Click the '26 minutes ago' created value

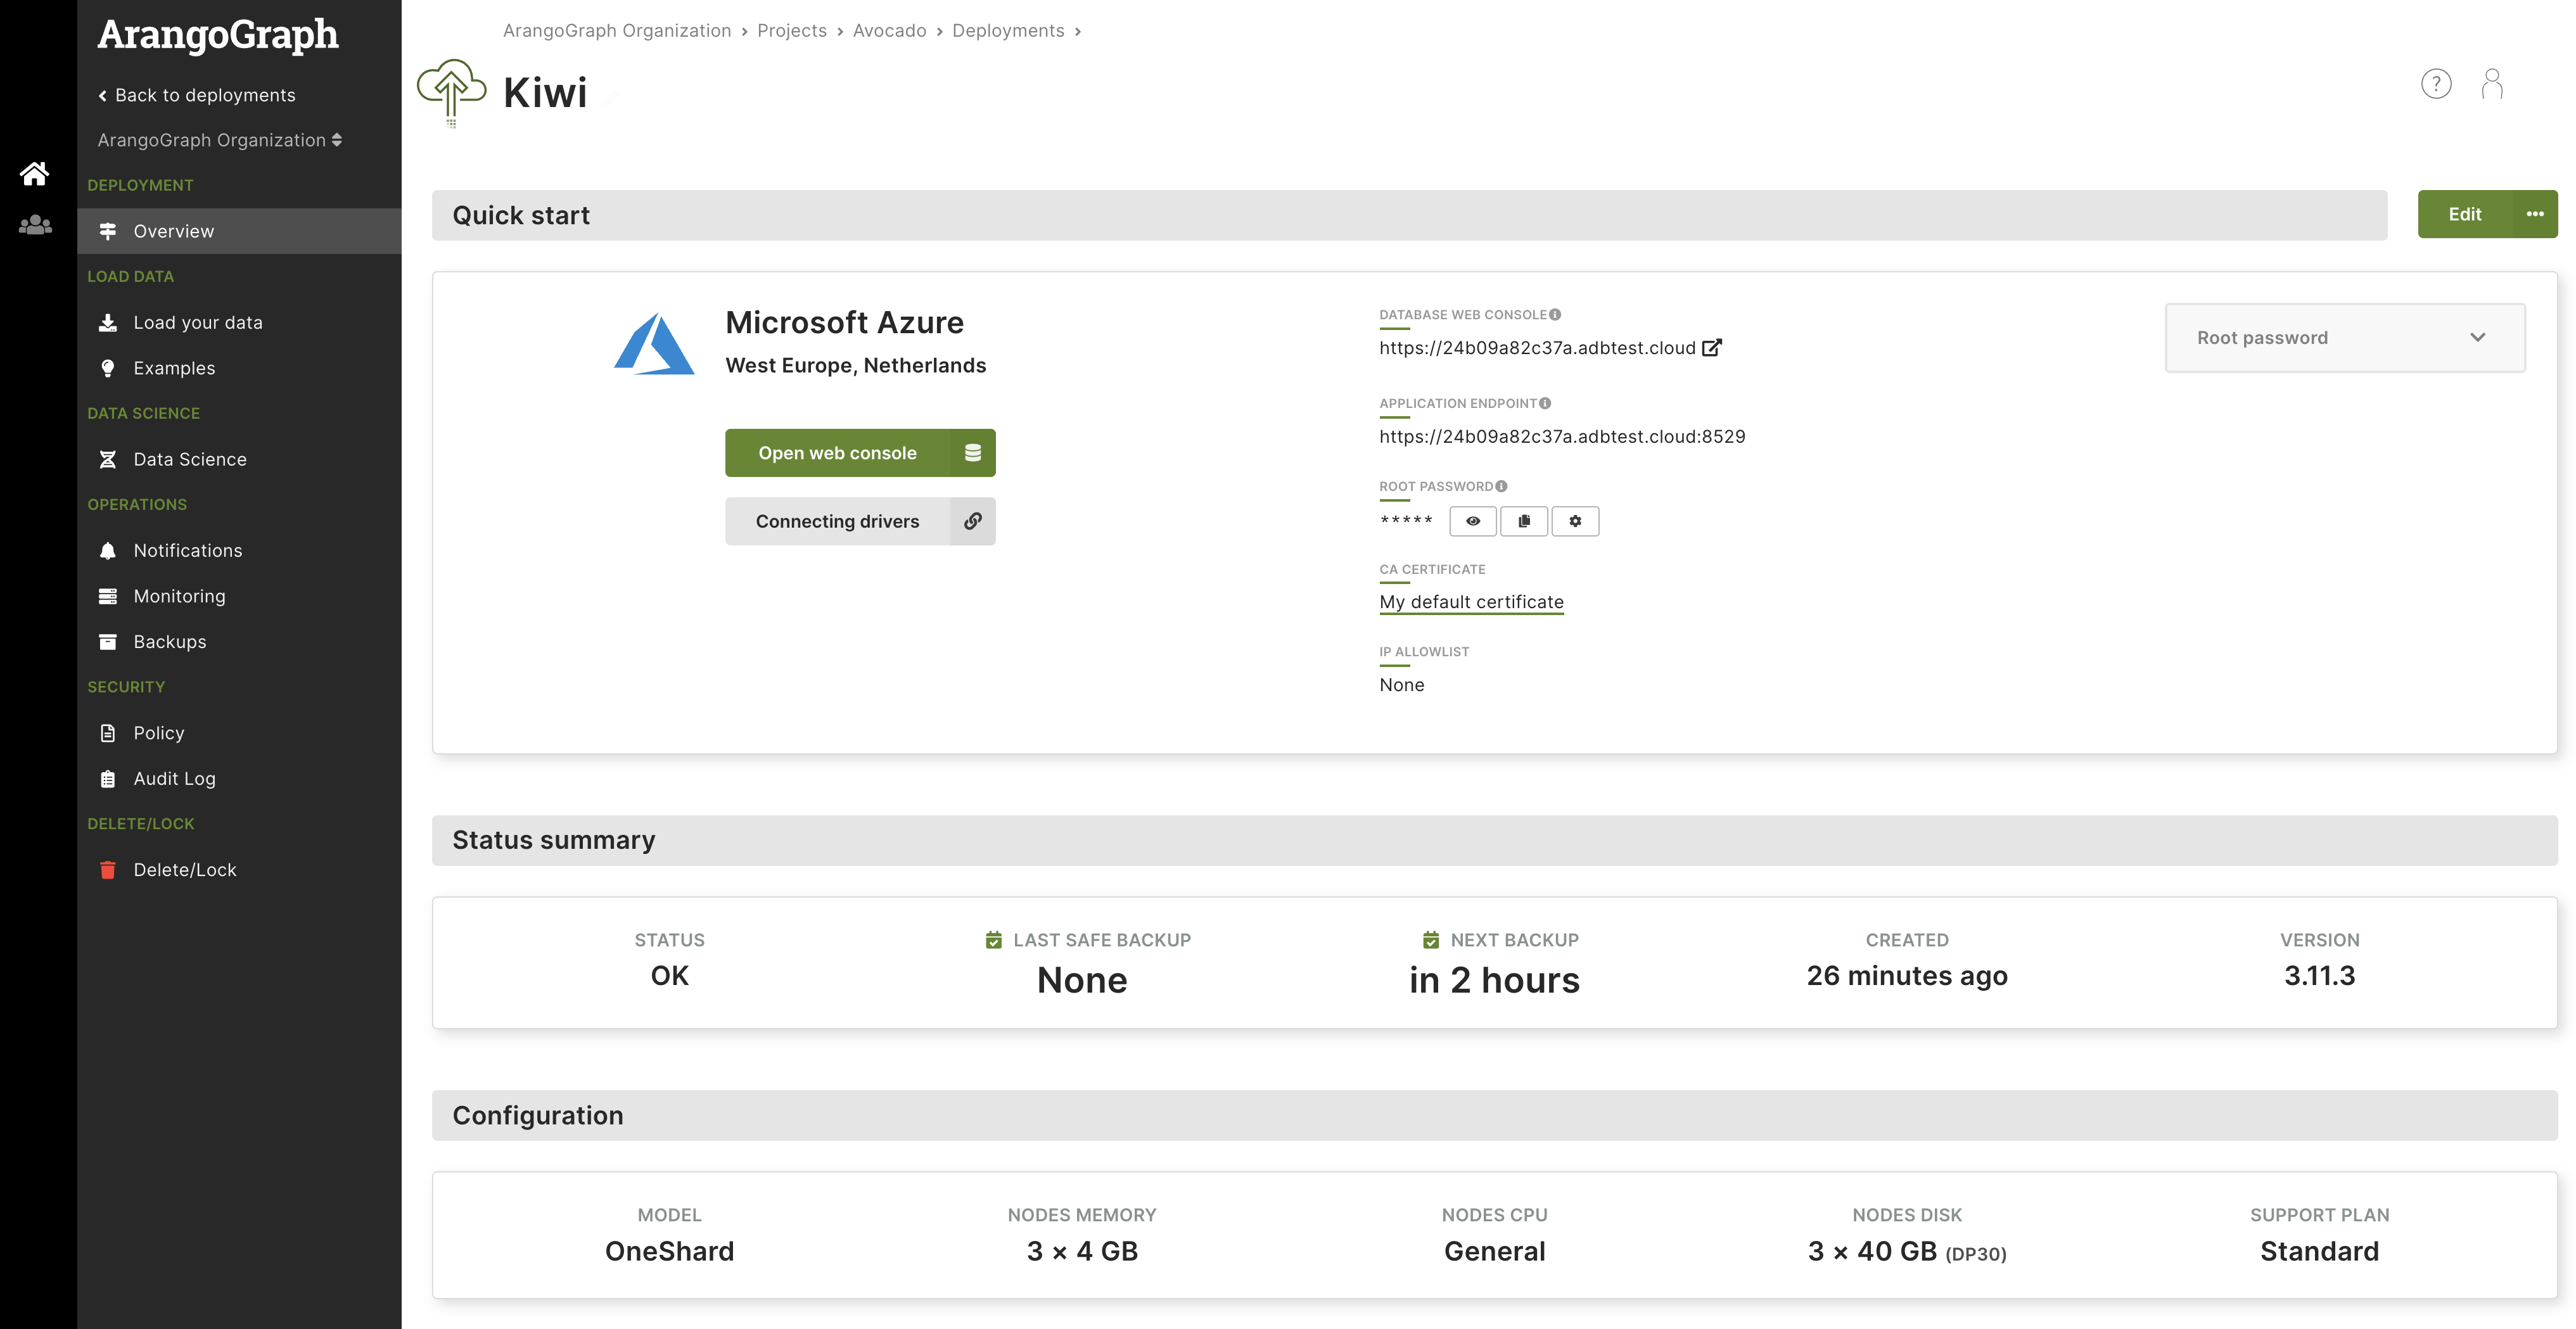click(1907, 976)
